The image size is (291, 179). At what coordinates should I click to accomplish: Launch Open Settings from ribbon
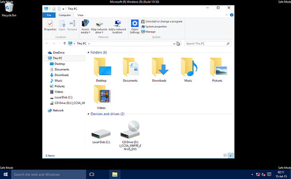135,27
